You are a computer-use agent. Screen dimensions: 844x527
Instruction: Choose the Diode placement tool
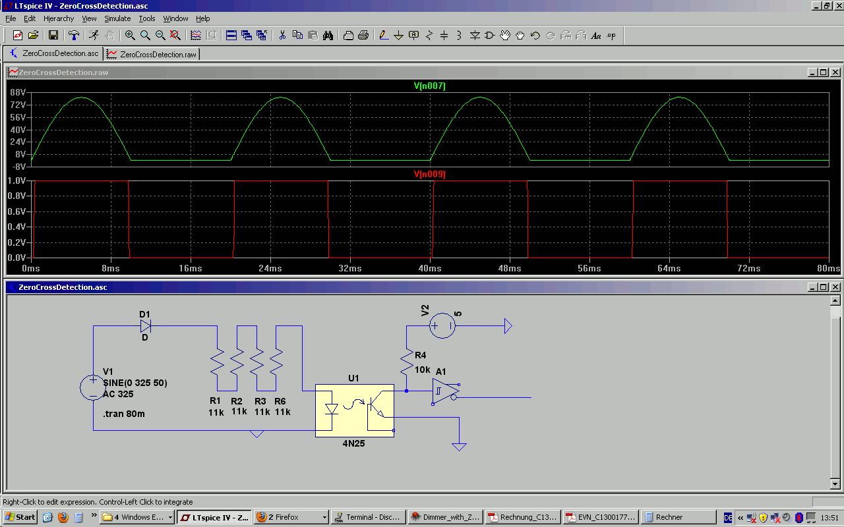[x=475, y=36]
